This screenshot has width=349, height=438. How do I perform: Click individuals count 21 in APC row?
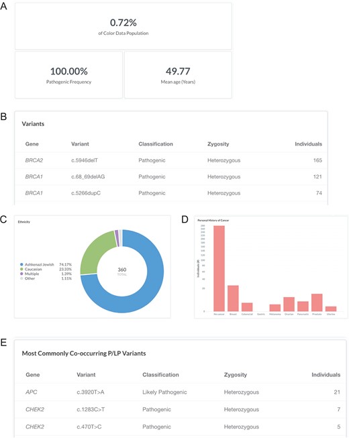(x=337, y=392)
